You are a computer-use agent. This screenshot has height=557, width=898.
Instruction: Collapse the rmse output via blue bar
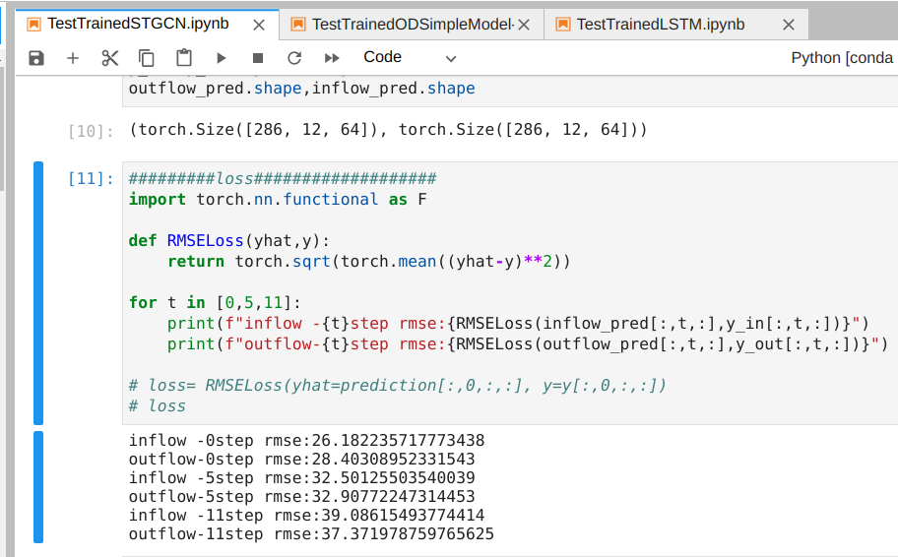click(38, 486)
